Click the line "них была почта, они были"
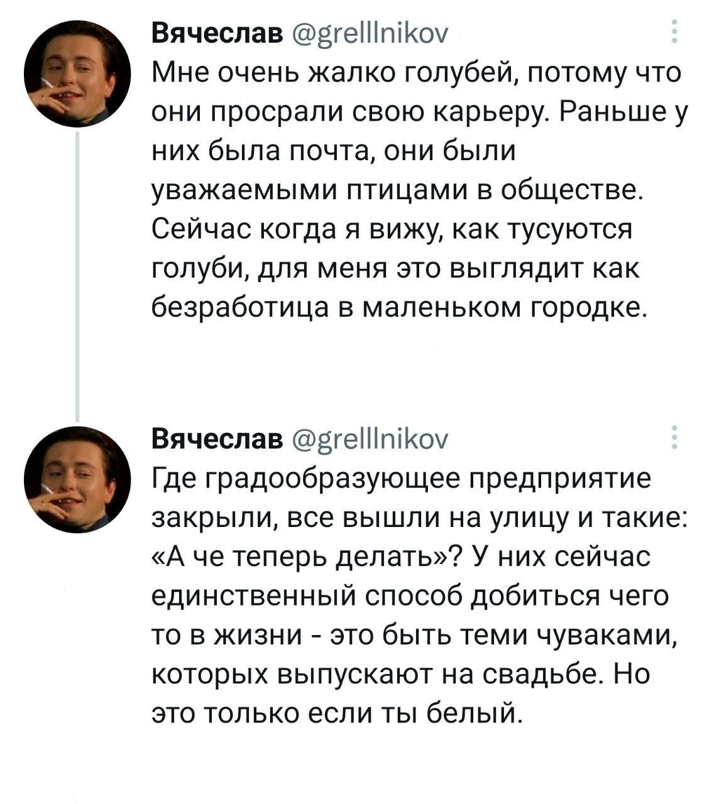 (x=335, y=151)
